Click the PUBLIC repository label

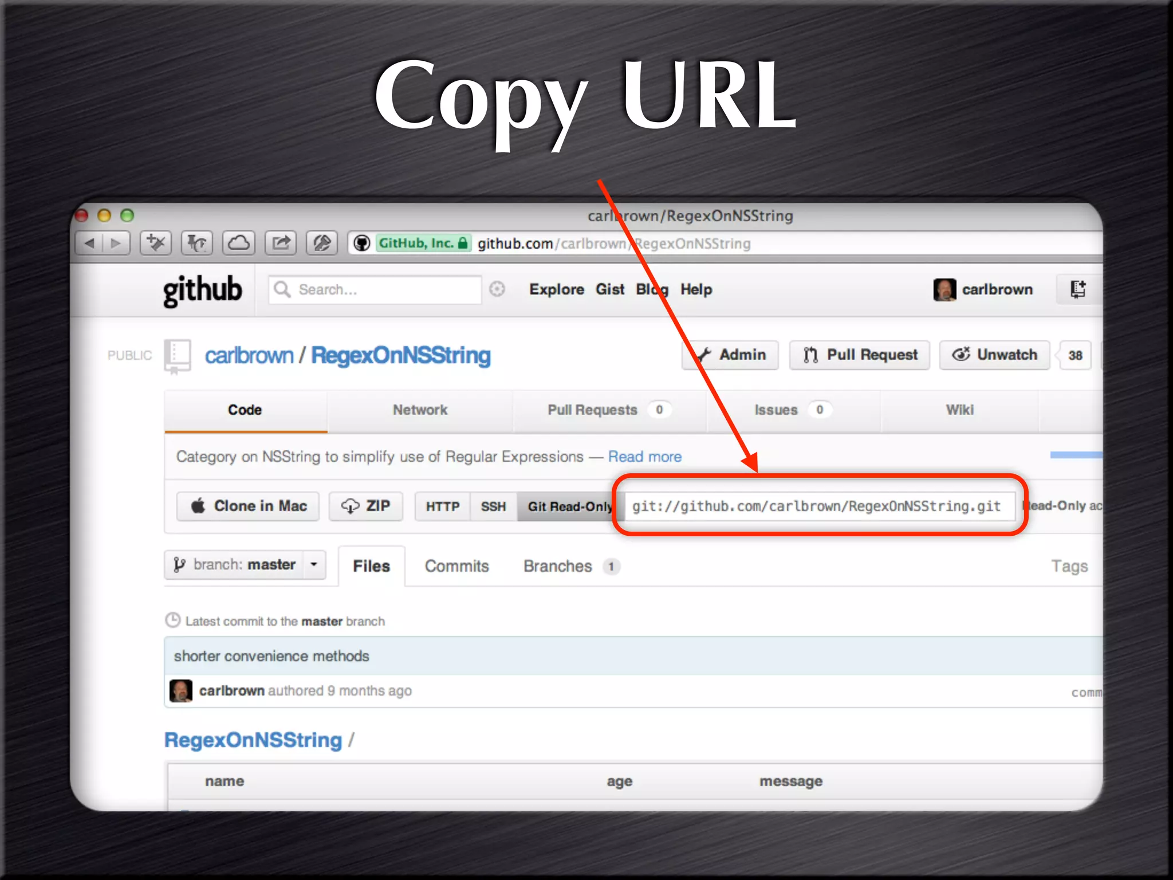coord(130,356)
